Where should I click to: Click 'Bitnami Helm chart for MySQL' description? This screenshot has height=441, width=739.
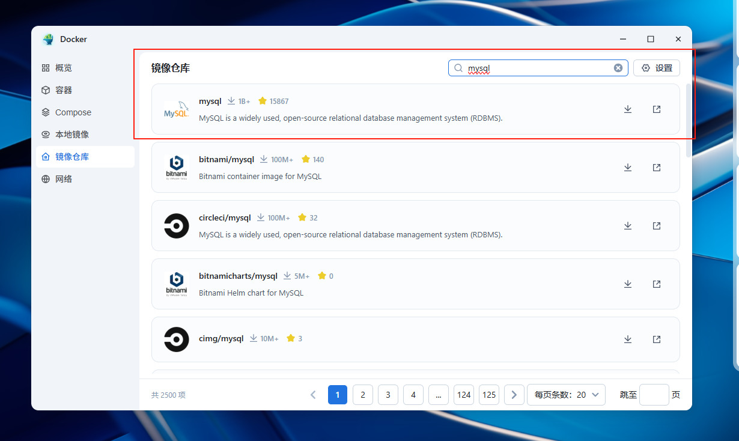[x=251, y=293]
